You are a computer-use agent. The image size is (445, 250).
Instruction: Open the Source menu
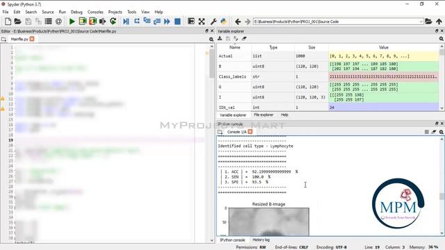(x=48, y=12)
